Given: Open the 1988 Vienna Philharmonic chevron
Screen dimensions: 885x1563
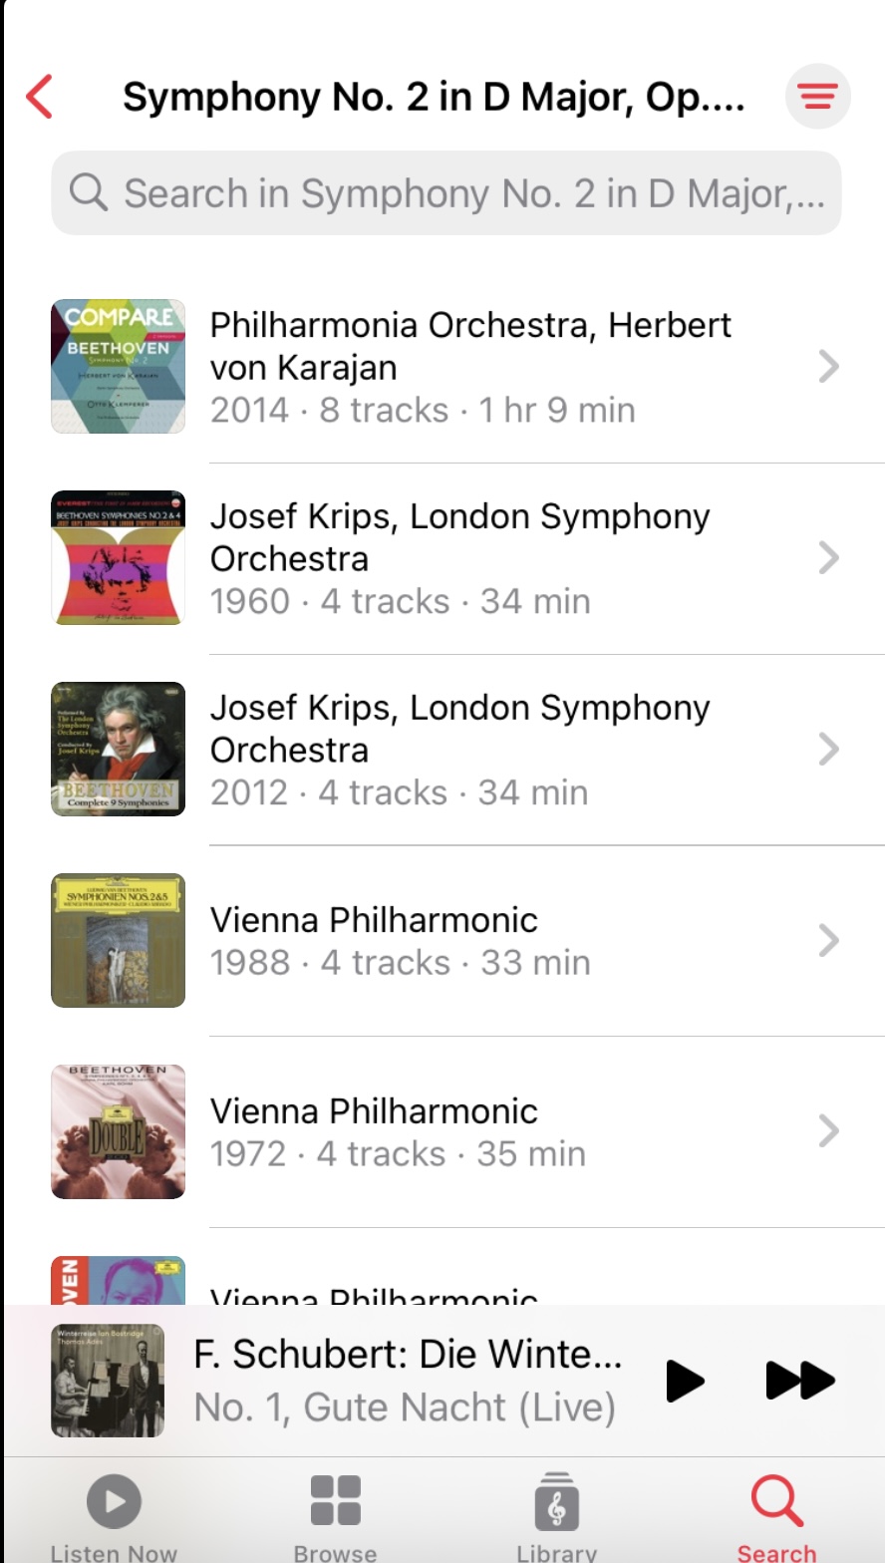Looking at the screenshot, I should tap(828, 940).
